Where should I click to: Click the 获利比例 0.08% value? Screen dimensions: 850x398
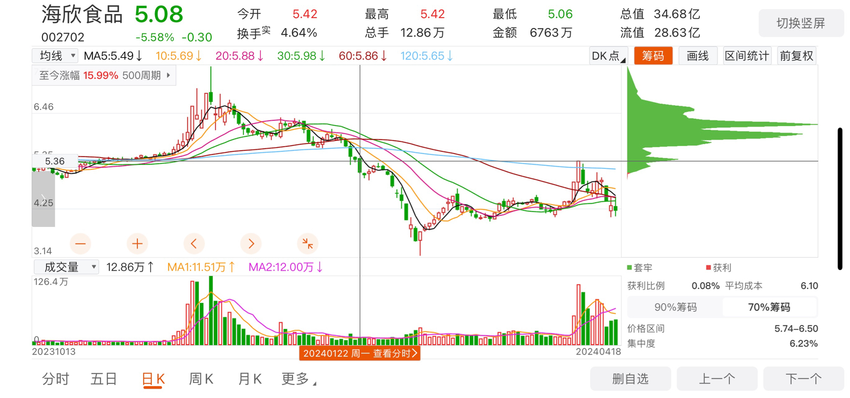coord(705,286)
